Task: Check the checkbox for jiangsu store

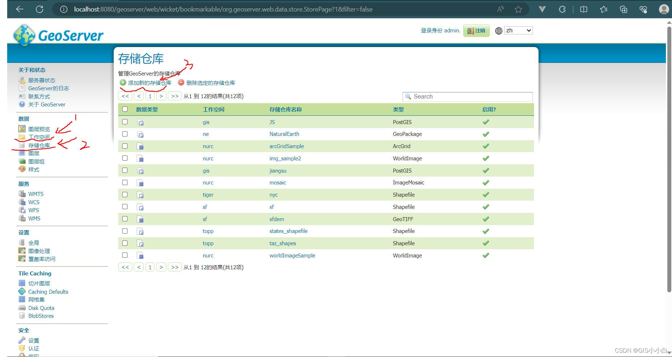Action: (x=125, y=170)
